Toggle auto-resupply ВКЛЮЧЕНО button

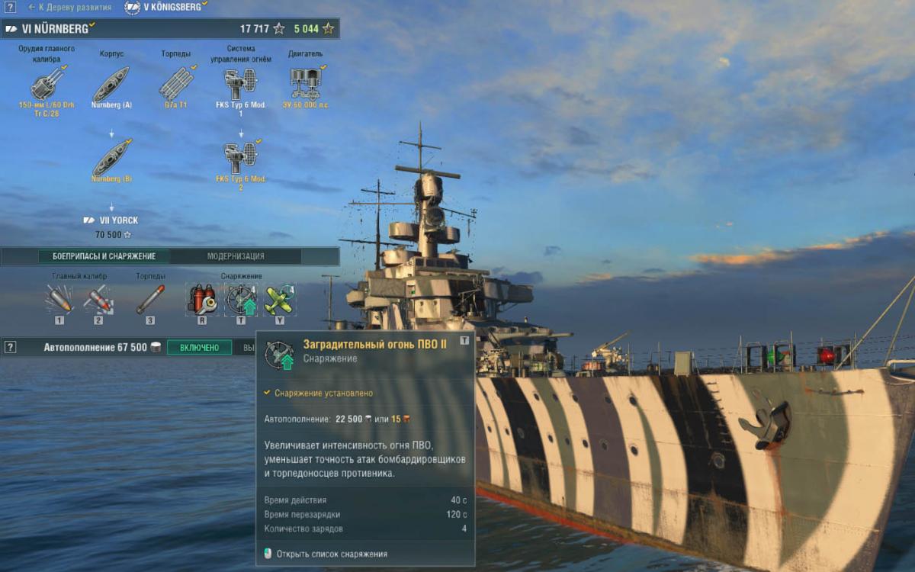[x=199, y=348]
